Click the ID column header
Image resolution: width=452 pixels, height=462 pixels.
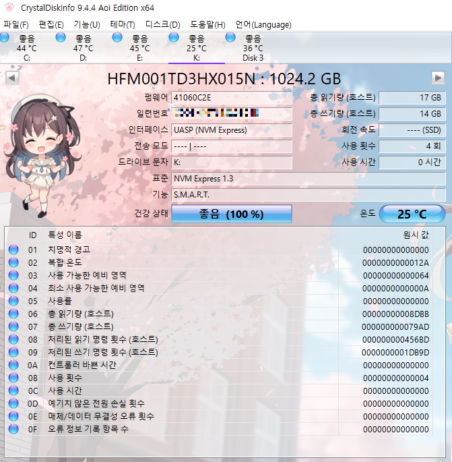click(32, 235)
